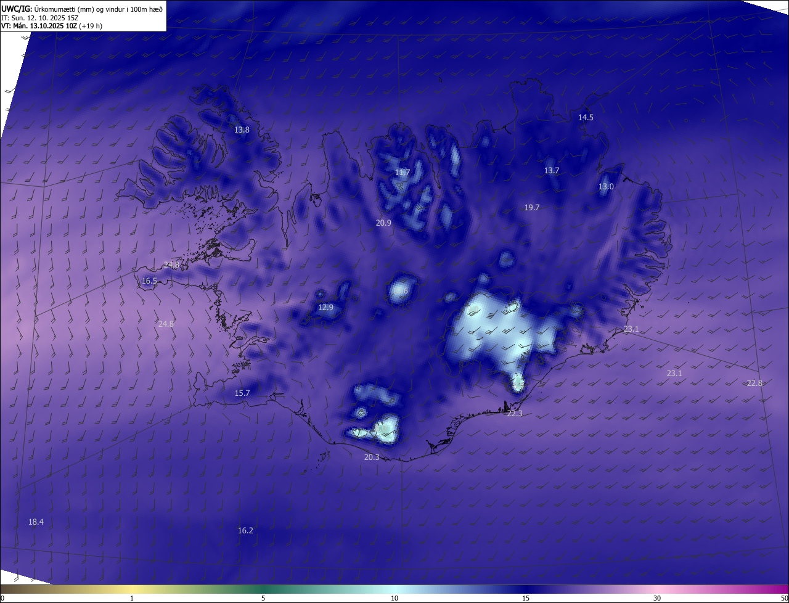Click the 15.7 value near Reykjanes

242,393
